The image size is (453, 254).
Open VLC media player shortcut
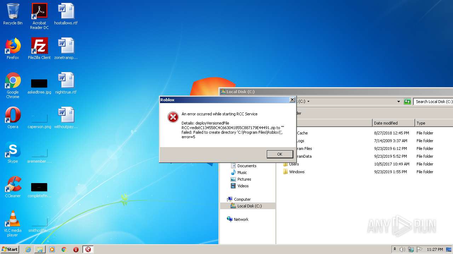click(x=13, y=224)
